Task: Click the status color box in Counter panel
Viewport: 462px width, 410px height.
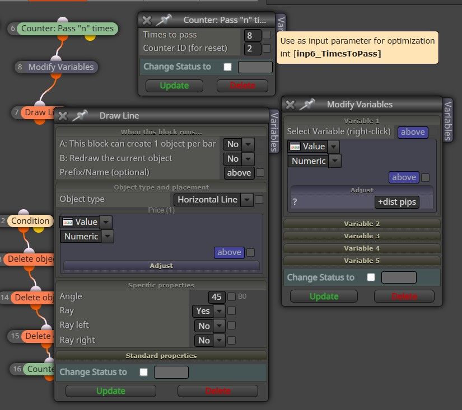Action: 255,67
